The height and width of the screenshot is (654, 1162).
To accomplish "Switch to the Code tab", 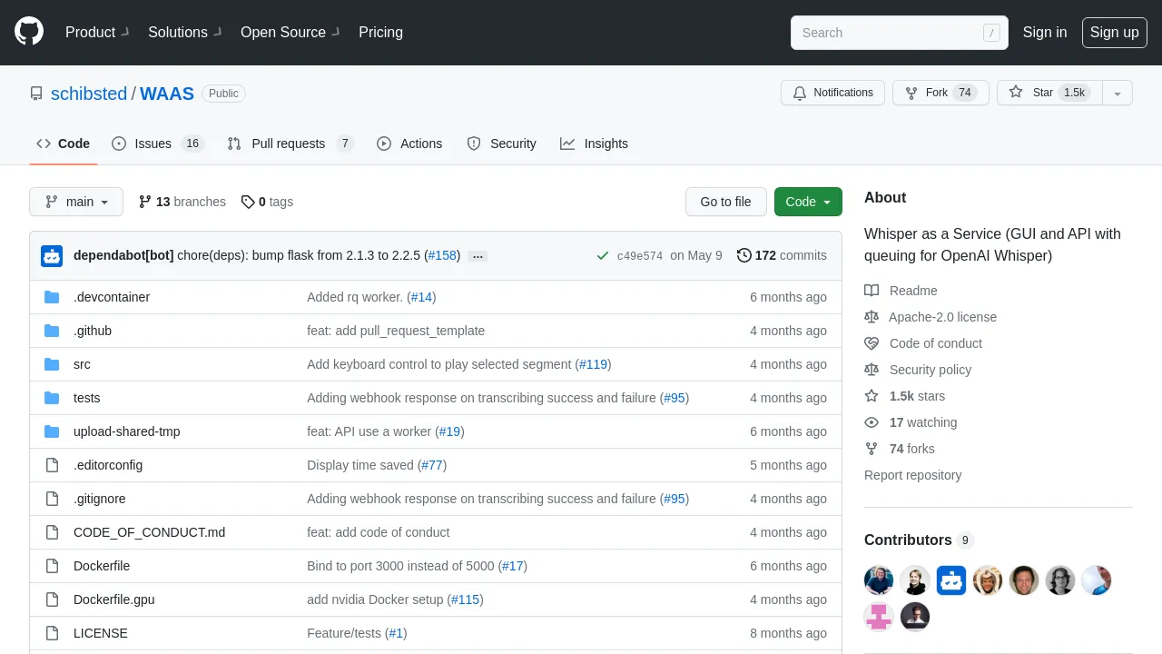I will (64, 144).
